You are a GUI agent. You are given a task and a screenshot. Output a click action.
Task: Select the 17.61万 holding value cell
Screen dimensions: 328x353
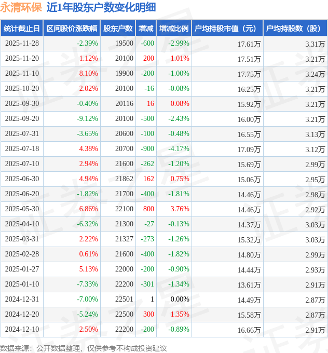(249, 44)
